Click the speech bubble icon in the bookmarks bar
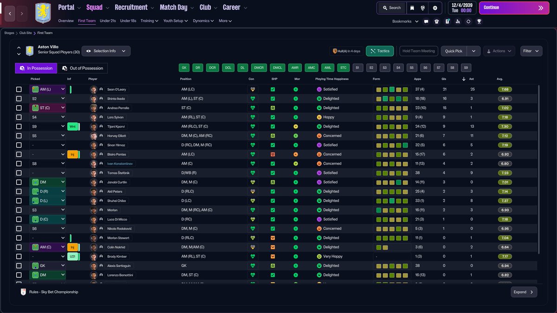Viewport: 557px width, 313px height. click(x=426, y=21)
